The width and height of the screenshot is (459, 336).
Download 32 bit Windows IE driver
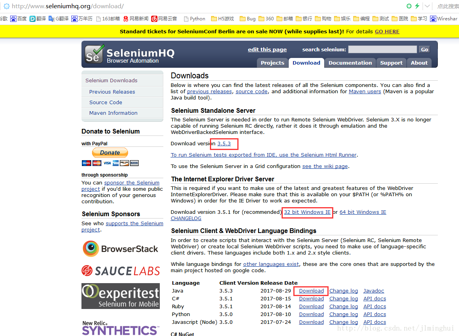[x=307, y=212]
